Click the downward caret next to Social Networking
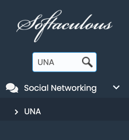Viewport: 129px width, 140px height. 116,87
